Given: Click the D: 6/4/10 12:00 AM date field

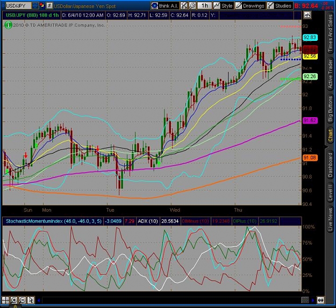Looking at the screenshot, I should [83, 15].
